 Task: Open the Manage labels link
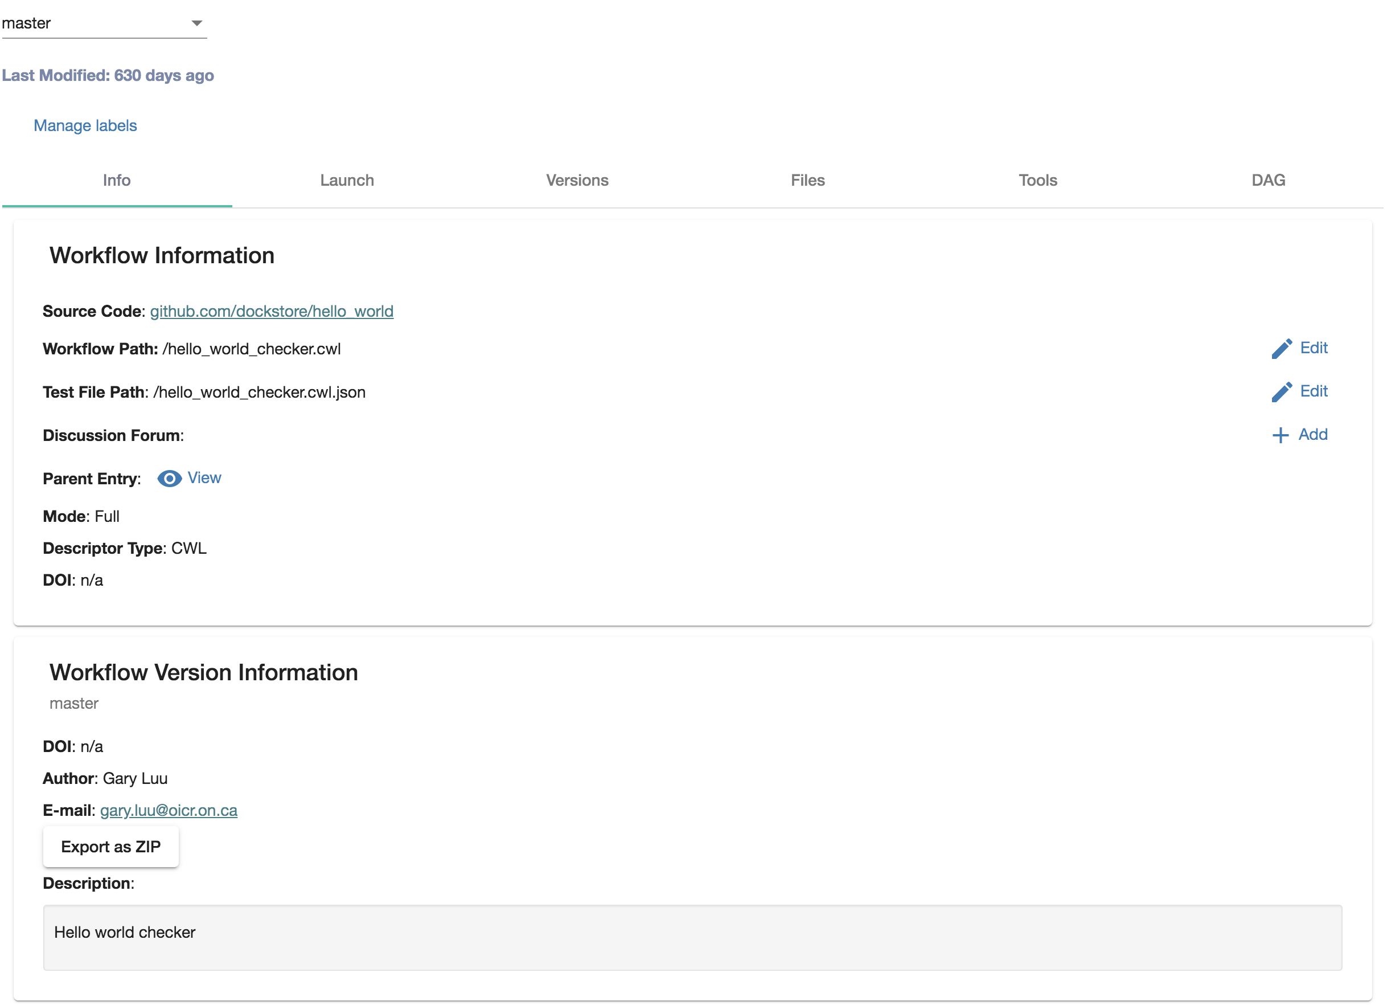coord(85,125)
